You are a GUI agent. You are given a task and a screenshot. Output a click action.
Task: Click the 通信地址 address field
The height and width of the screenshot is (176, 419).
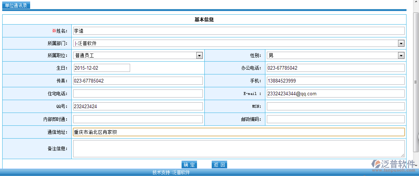(239, 132)
